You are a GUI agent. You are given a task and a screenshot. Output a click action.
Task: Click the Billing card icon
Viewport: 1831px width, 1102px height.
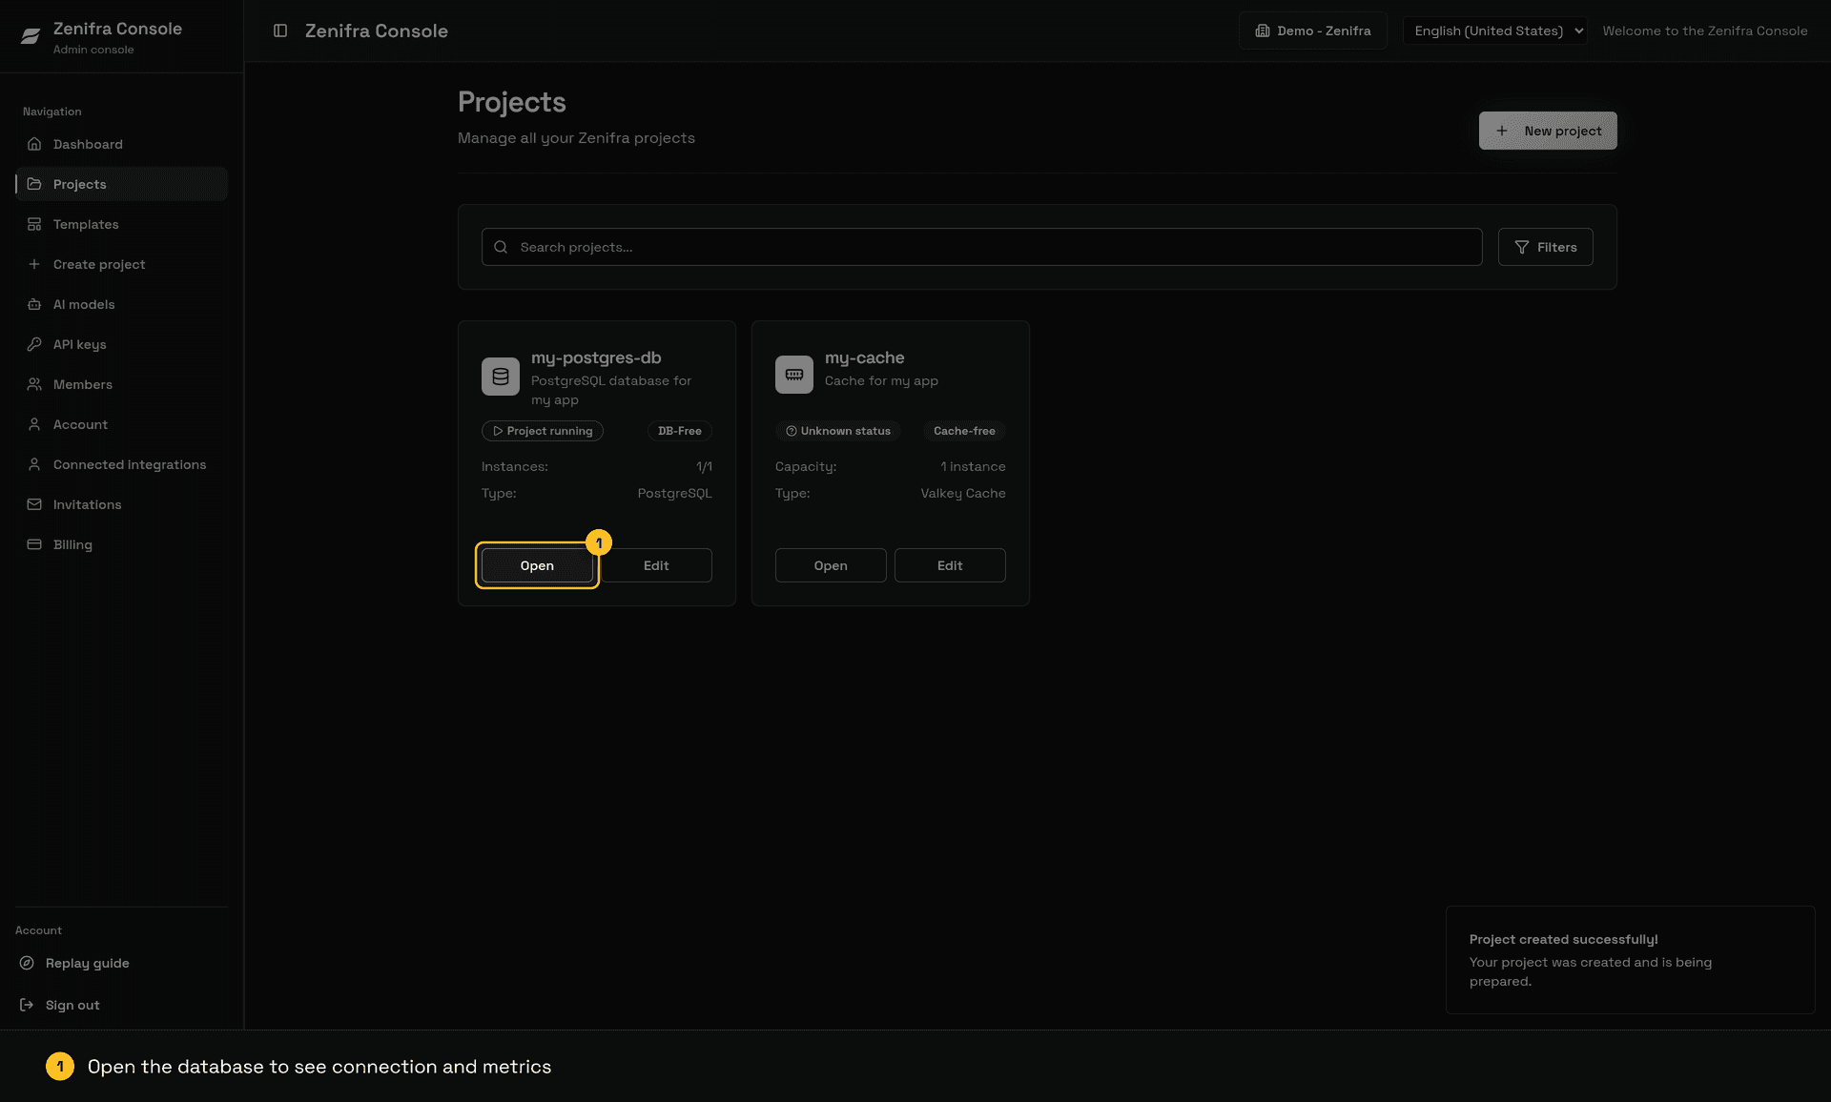coord(34,544)
